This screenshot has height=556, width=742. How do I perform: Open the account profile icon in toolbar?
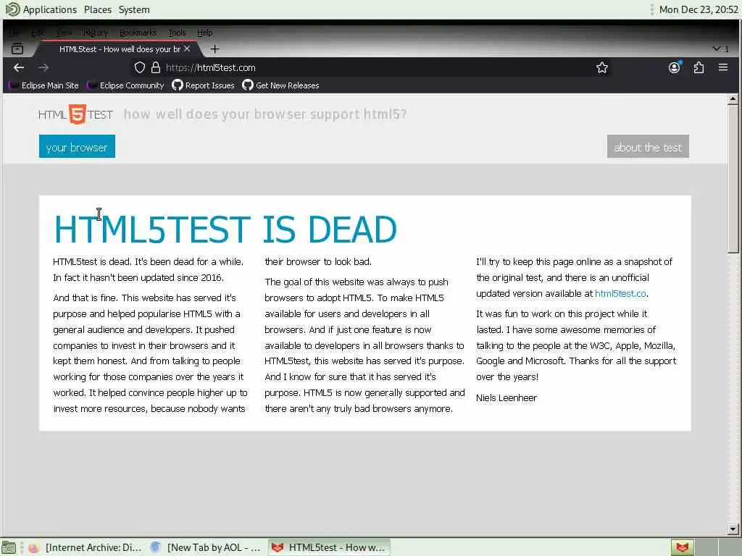(675, 67)
